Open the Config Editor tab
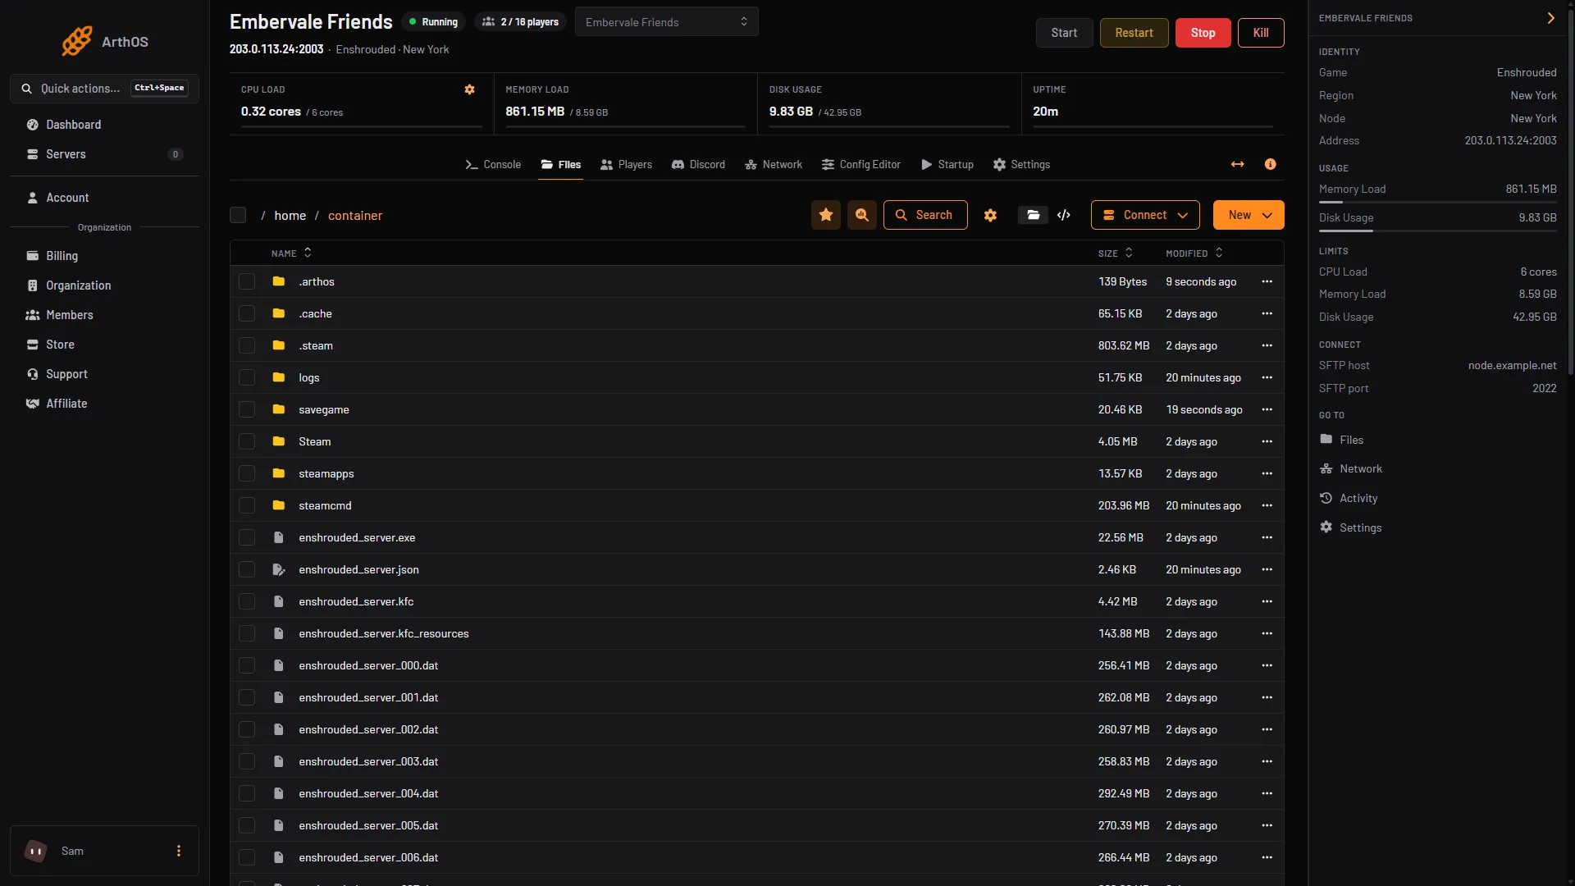1575x886 pixels. point(861,165)
